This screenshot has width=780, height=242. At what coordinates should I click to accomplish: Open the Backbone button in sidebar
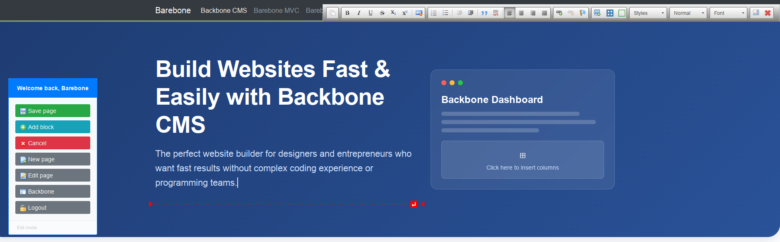[x=53, y=192]
